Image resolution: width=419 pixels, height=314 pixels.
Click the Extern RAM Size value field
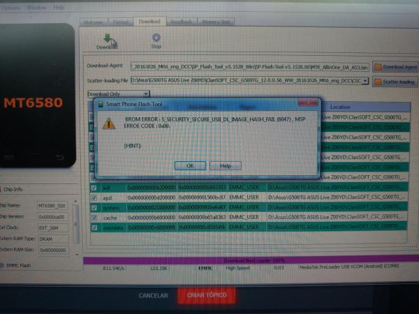[54, 251]
